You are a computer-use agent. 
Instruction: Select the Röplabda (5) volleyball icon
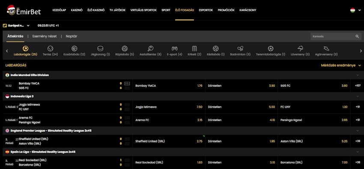[x=125, y=48]
